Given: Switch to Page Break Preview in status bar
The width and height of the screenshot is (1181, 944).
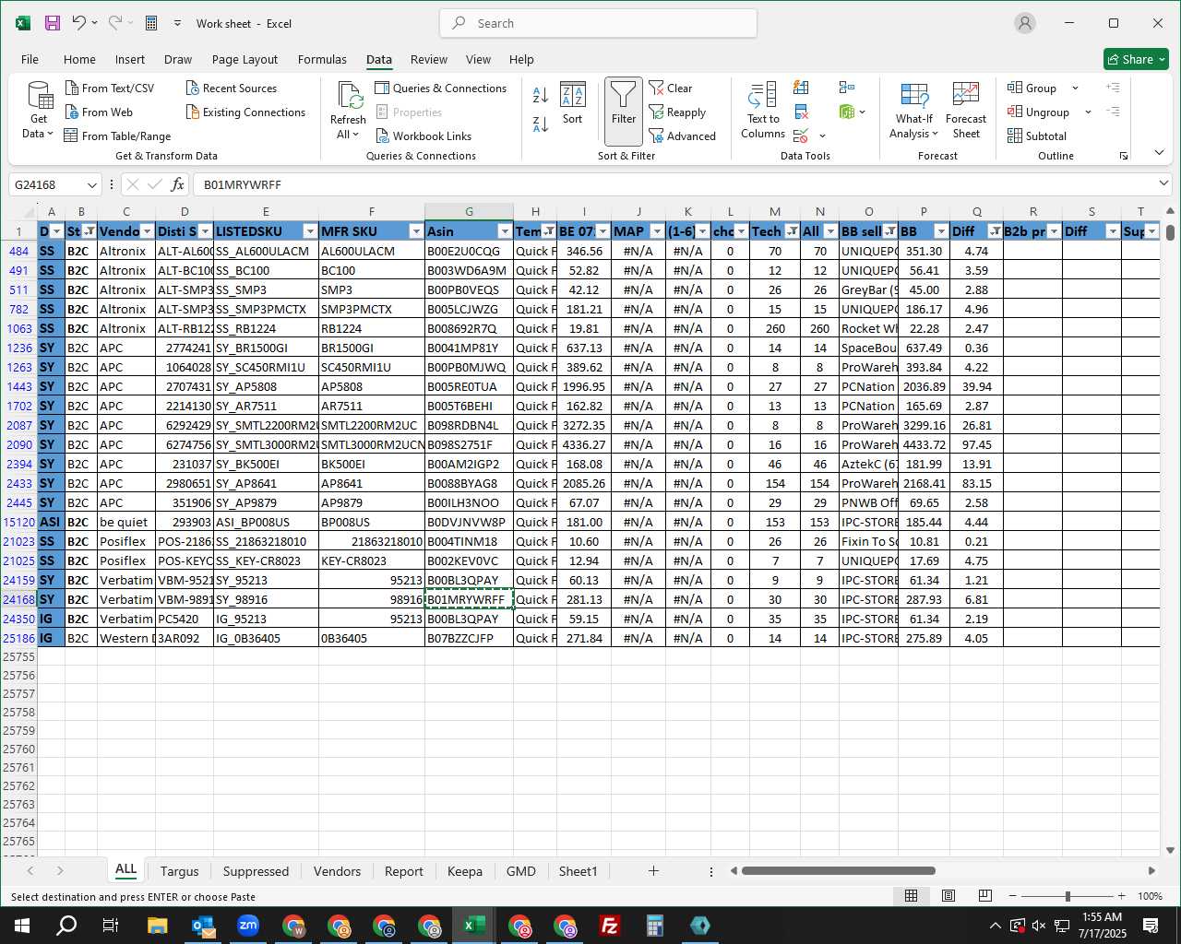Looking at the screenshot, I should pos(984,896).
